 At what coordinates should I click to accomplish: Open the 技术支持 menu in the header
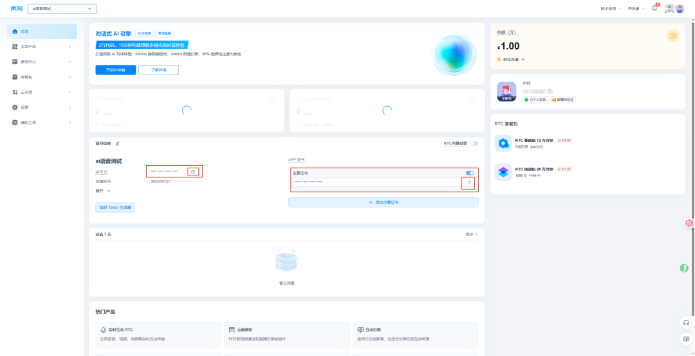[610, 9]
